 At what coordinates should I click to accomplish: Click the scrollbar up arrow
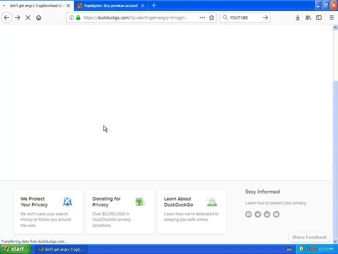pos(335,27)
